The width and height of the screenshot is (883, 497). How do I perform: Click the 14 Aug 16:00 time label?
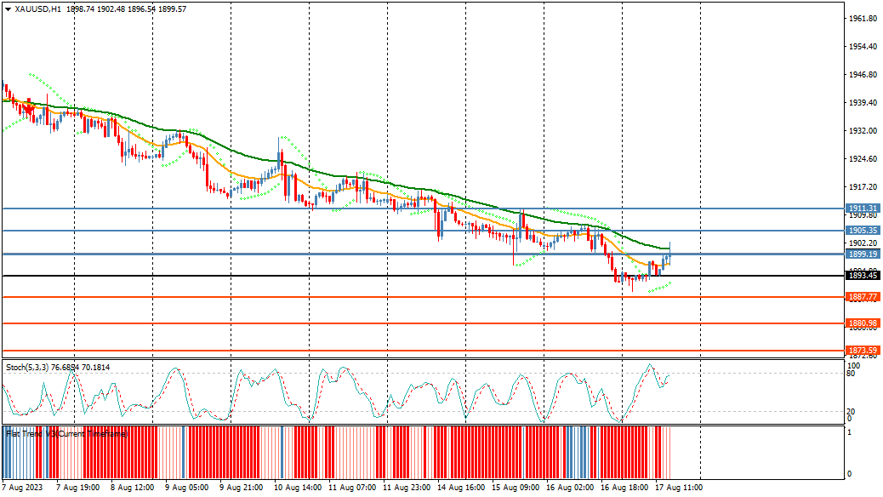coord(461,488)
